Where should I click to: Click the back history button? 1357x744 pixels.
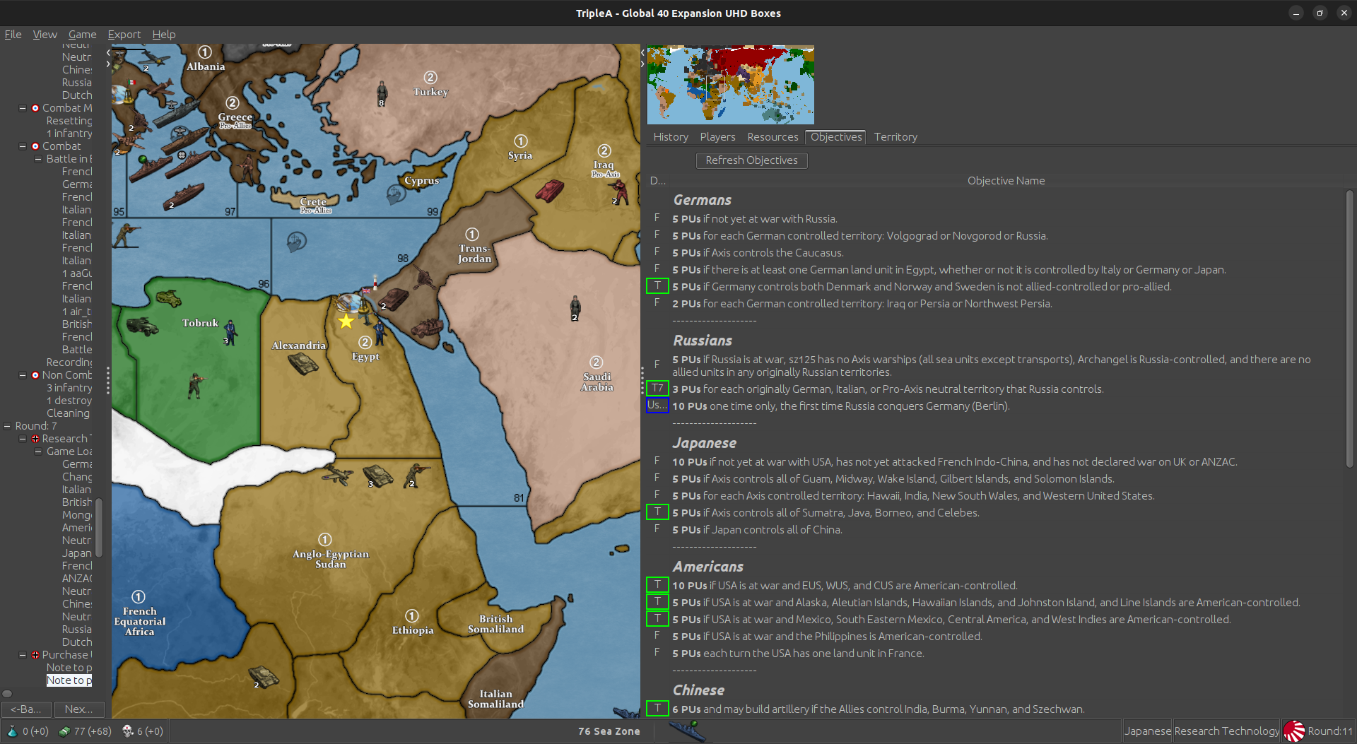tap(25, 709)
